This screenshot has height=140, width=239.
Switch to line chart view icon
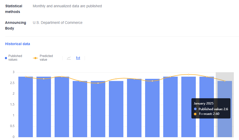click(69, 58)
